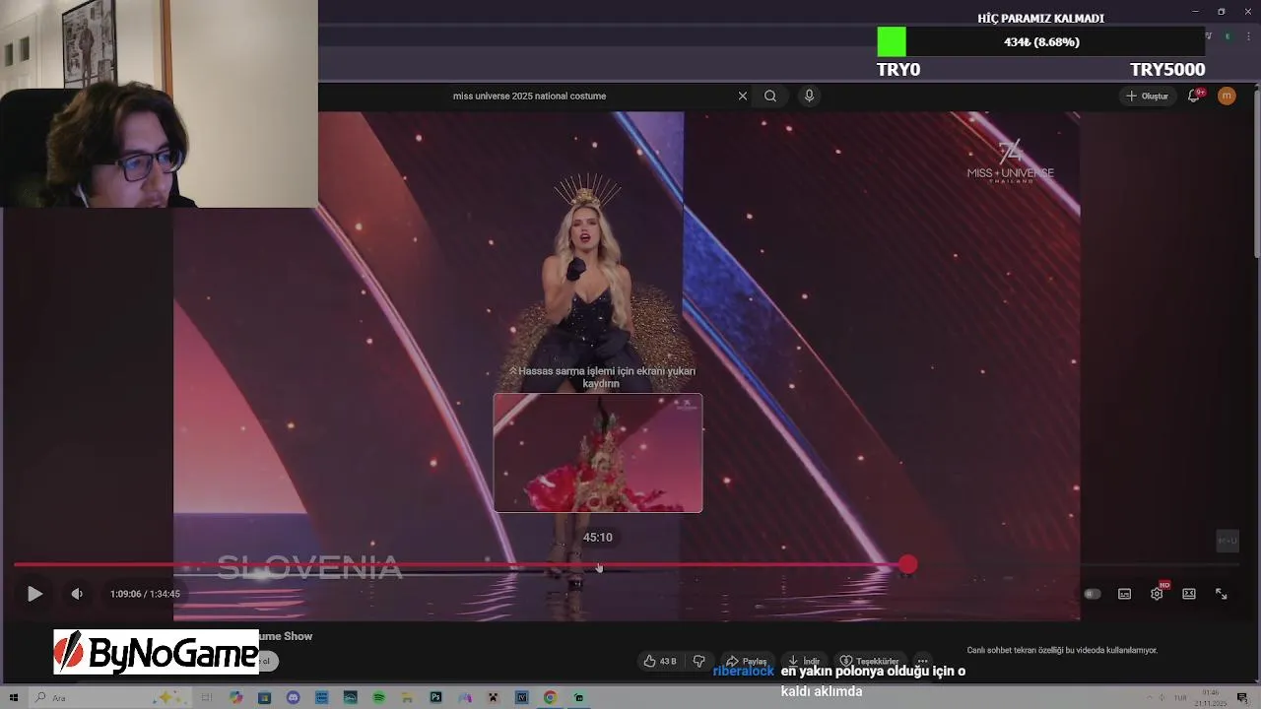The height and width of the screenshot is (709, 1261).
Task: Click the 1:09:06 / 1:34:45 time display
Action: pyautogui.click(x=145, y=594)
